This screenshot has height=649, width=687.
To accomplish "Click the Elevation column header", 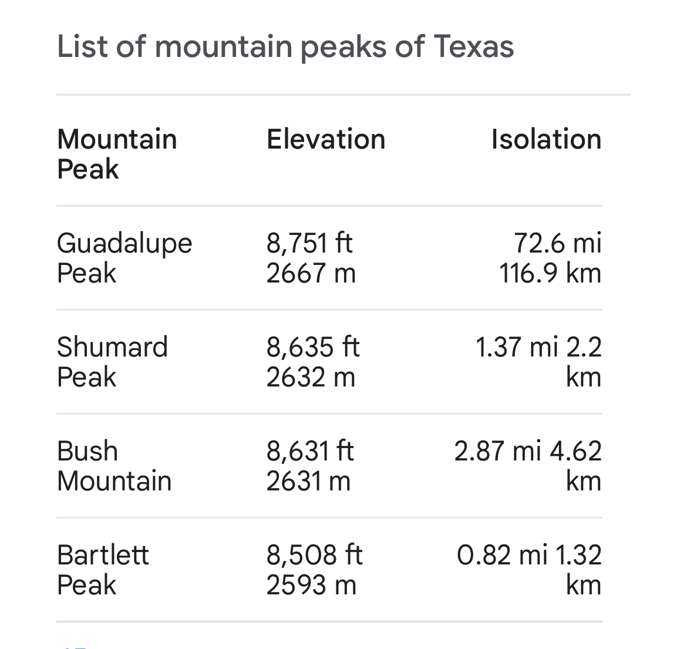I will pos(326,139).
